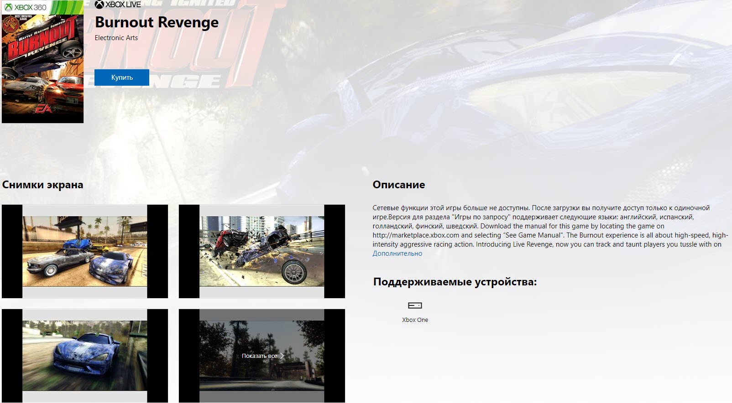
Task: Click the Burnout Revenge game title
Action: click(157, 22)
